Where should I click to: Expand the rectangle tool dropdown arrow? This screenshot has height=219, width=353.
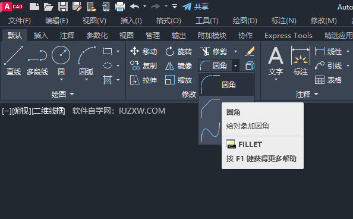[x=118, y=51]
